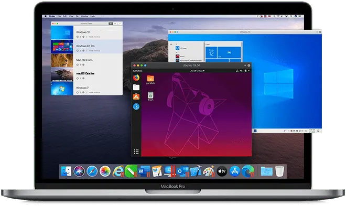Open Activities in the Ubuntu top bar
This screenshot has height=206, width=346.
point(137,71)
